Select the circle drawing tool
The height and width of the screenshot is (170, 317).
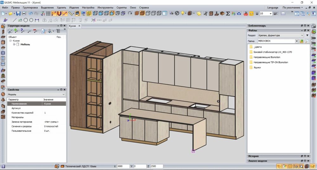[26, 20]
